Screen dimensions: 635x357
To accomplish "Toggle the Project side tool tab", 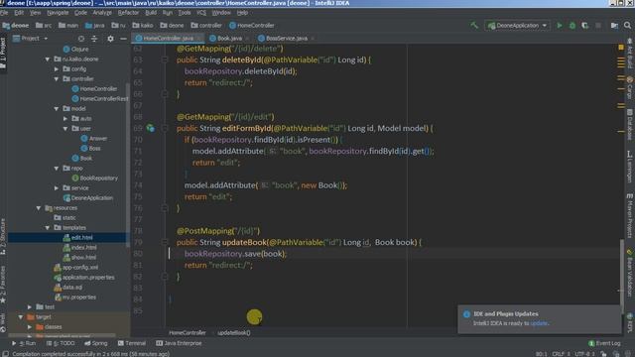I will 3,53.
